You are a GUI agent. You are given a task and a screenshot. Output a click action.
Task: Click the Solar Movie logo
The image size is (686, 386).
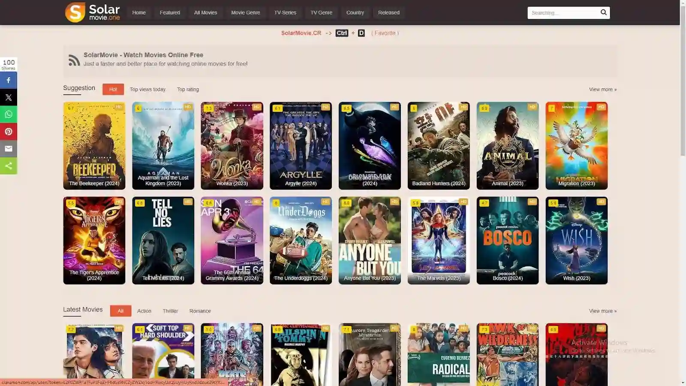point(92,12)
